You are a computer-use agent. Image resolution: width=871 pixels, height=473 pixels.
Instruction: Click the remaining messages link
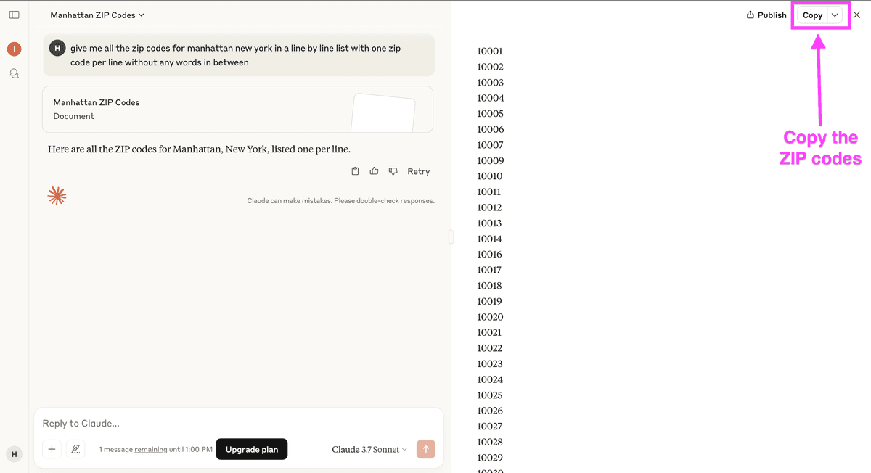tap(150, 450)
